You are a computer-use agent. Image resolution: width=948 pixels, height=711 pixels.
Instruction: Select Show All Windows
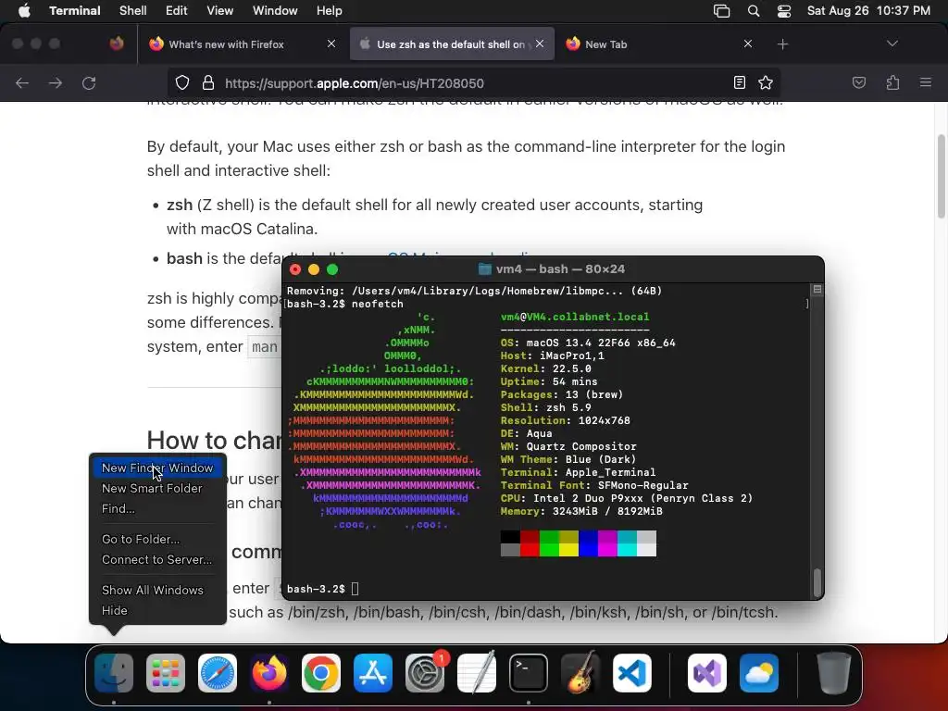157,590
